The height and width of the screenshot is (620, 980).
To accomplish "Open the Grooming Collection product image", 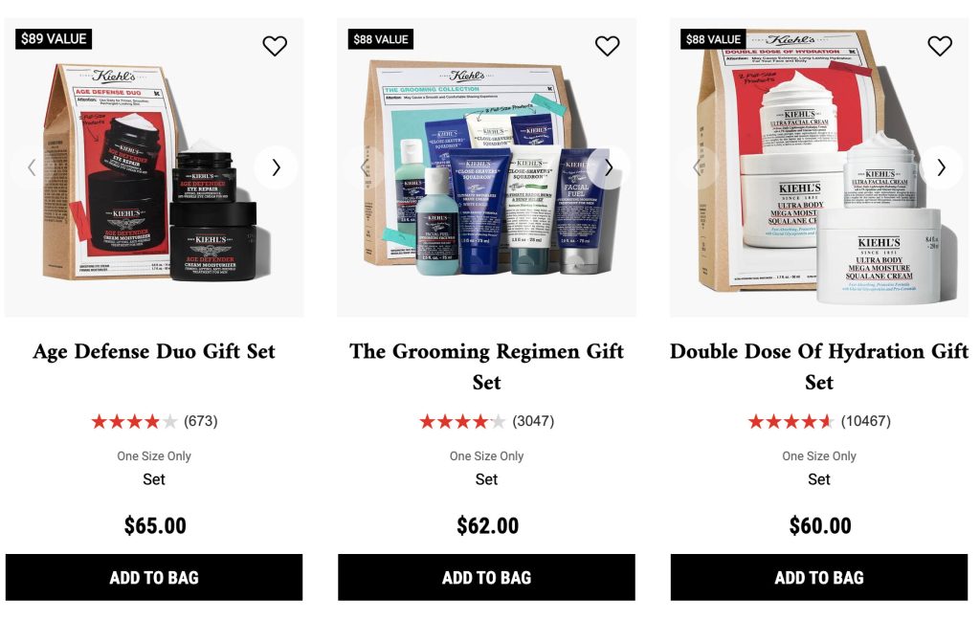I will click(486, 167).
